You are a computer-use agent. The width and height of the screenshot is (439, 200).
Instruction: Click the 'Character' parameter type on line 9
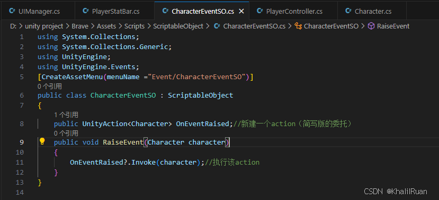(x=166, y=142)
